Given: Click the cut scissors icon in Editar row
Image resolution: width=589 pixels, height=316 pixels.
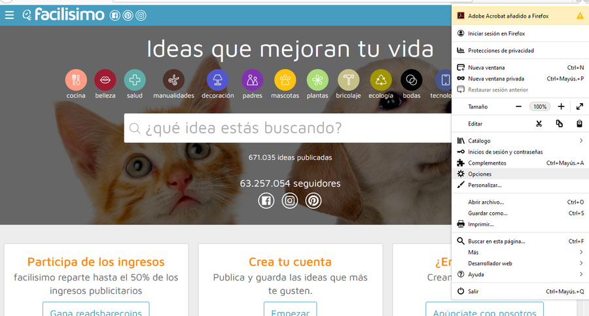Looking at the screenshot, I should click(539, 123).
